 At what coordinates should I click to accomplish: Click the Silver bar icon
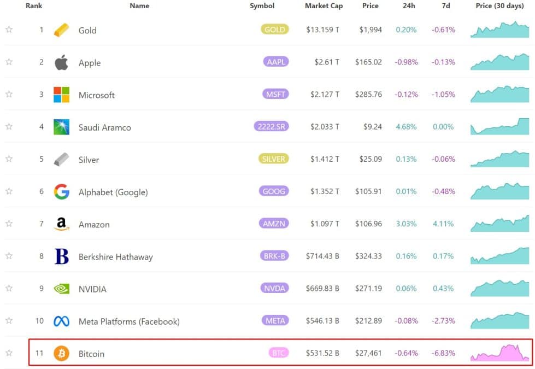pyautogui.click(x=61, y=159)
